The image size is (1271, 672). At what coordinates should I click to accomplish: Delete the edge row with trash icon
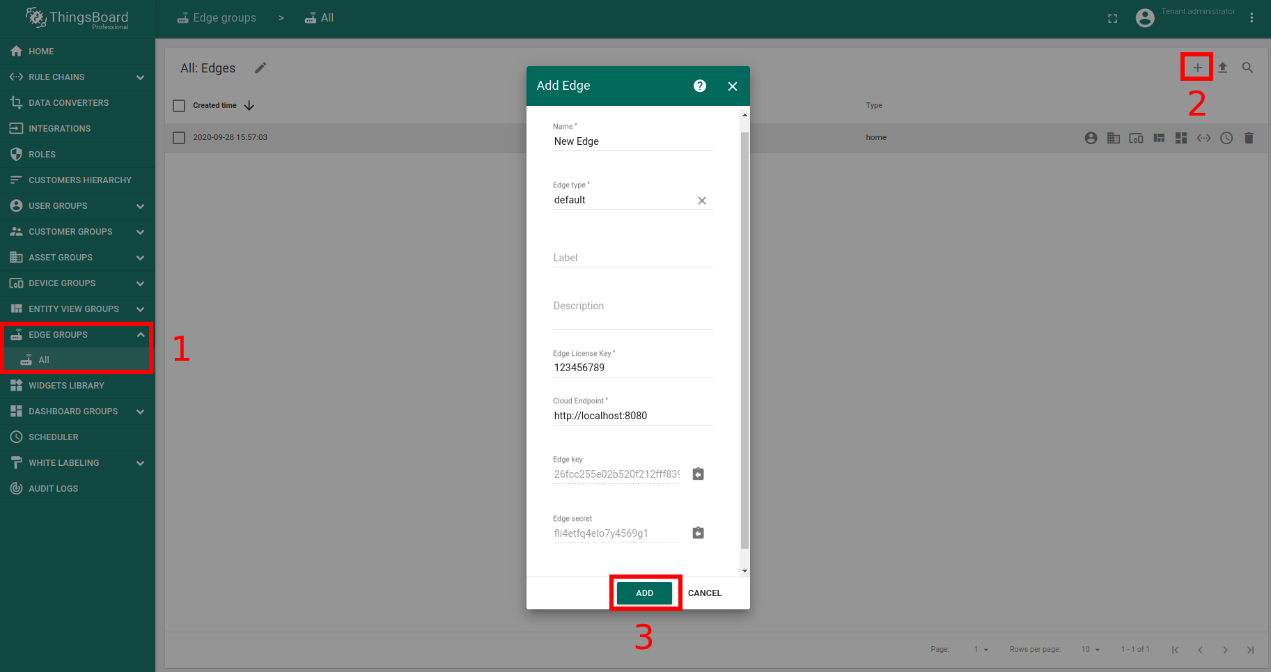point(1249,138)
